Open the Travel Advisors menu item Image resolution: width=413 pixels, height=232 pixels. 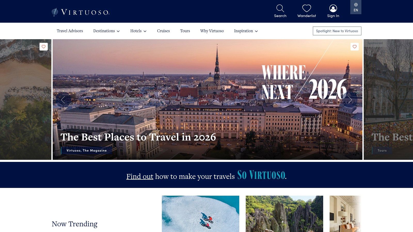[x=70, y=31]
